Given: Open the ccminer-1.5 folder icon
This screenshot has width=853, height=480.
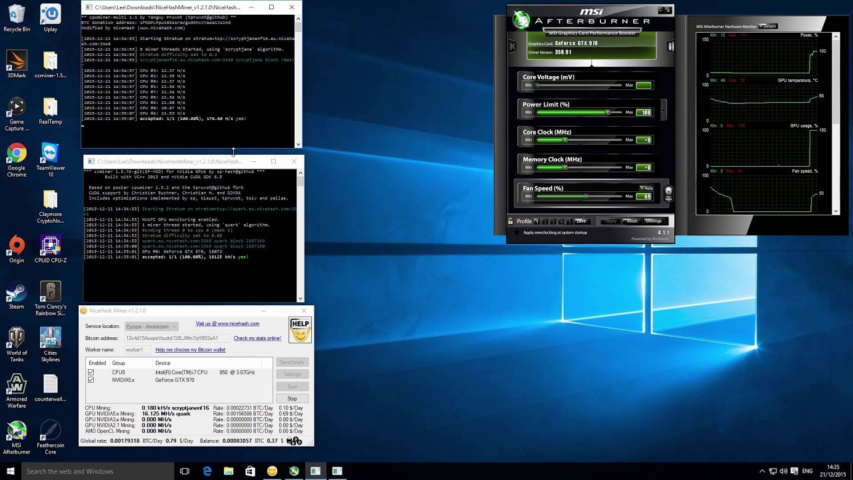Looking at the screenshot, I should (50, 65).
